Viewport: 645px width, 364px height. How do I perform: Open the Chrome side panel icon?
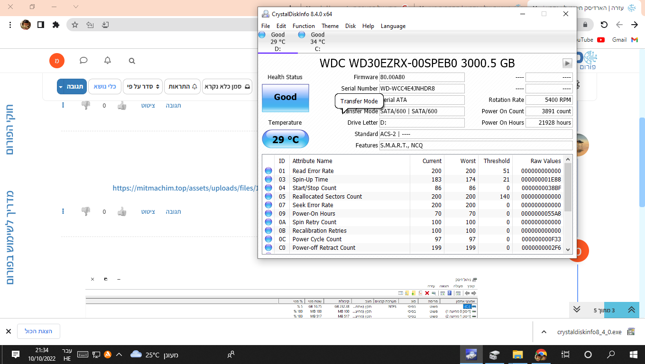click(x=41, y=25)
